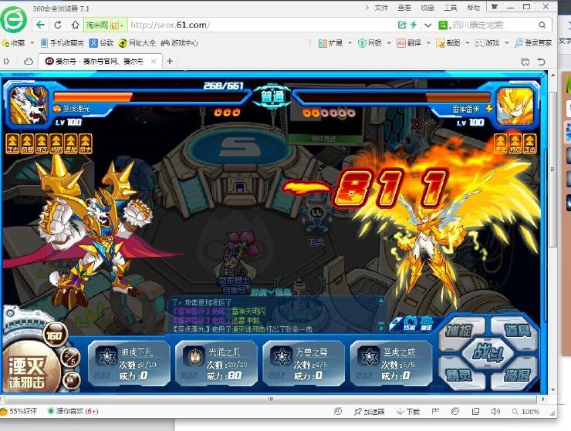Click the first 攻击 buff icon on the left
Viewport: 571px width, 431px height.
[13, 143]
